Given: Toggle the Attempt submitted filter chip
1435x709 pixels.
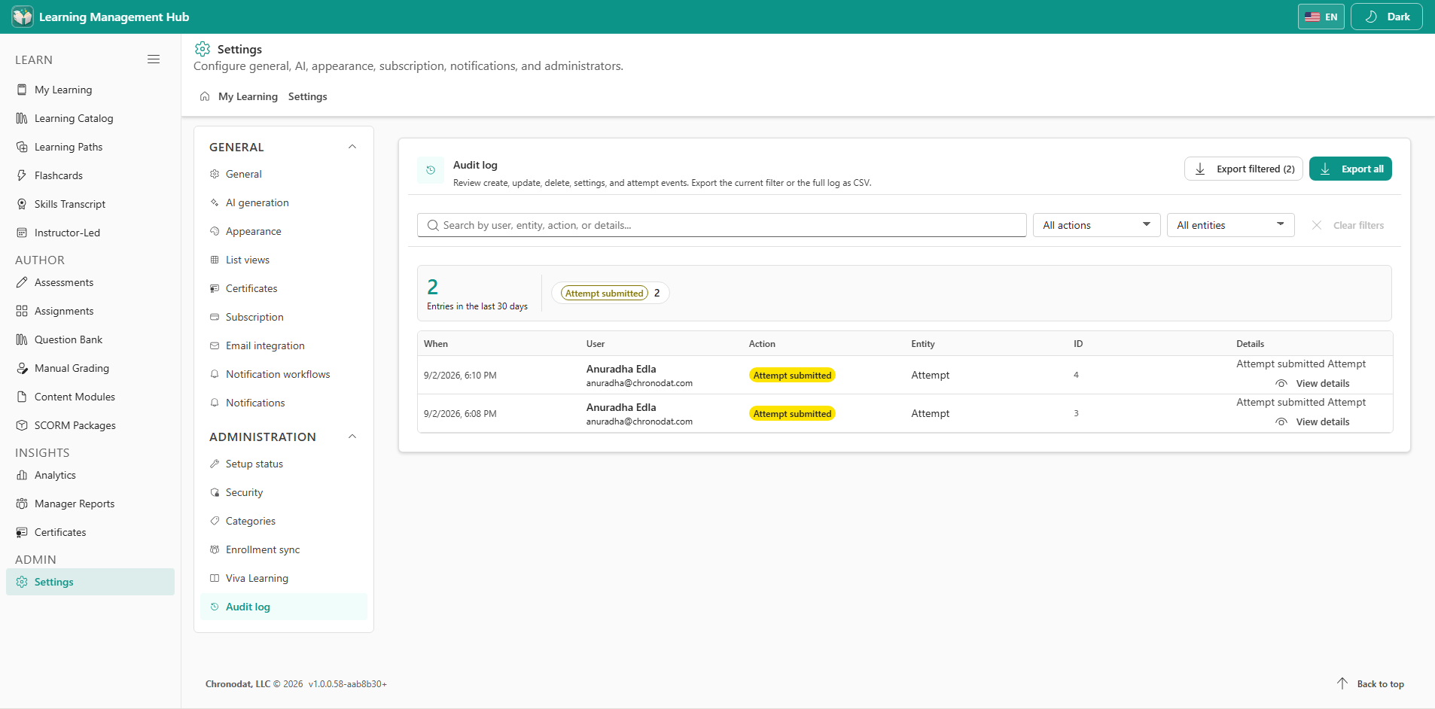Looking at the screenshot, I should (x=610, y=293).
